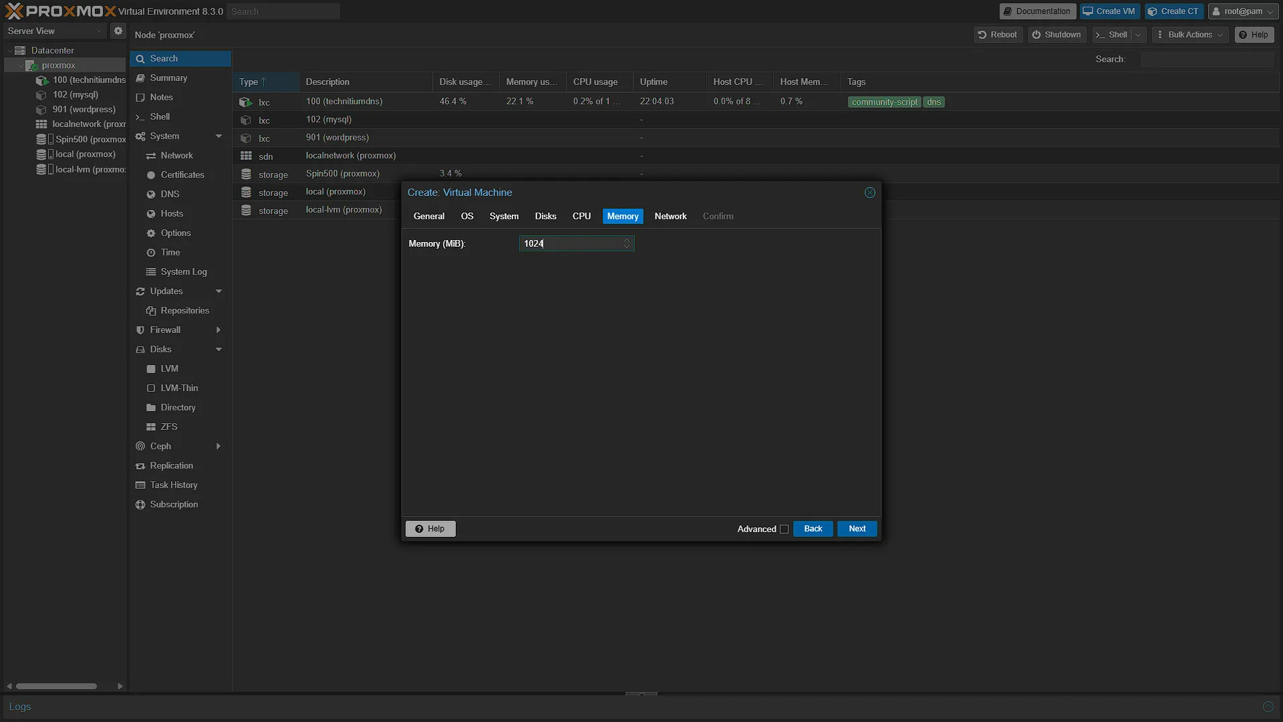
Task: Enable the Advanced checkbox
Action: pyautogui.click(x=785, y=529)
